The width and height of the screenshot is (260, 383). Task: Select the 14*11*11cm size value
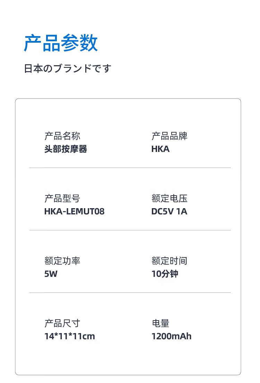tap(69, 336)
